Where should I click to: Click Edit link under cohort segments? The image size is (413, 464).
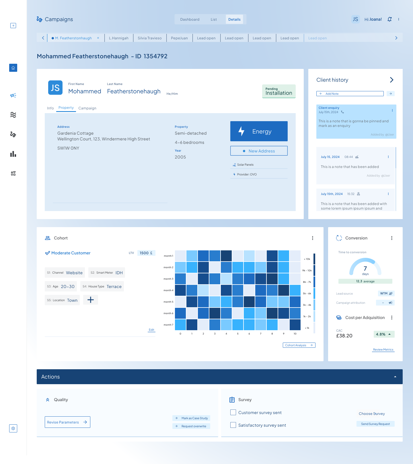(x=151, y=330)
